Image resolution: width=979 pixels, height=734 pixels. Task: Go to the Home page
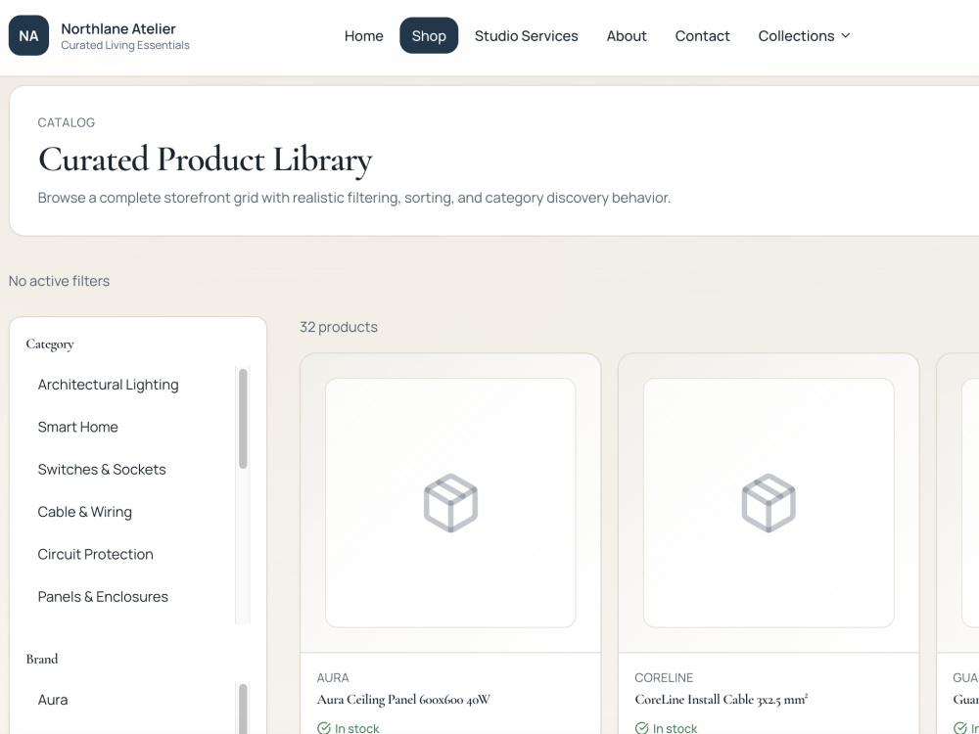[x=364, y=35]
